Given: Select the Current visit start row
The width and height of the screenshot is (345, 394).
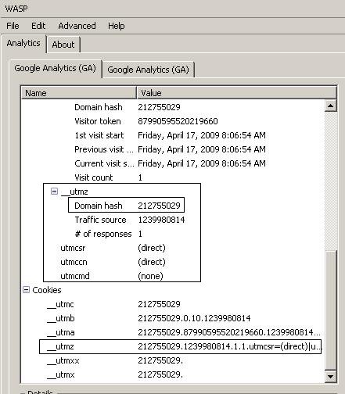Looking at the screenshot, I should click(173, 163).
